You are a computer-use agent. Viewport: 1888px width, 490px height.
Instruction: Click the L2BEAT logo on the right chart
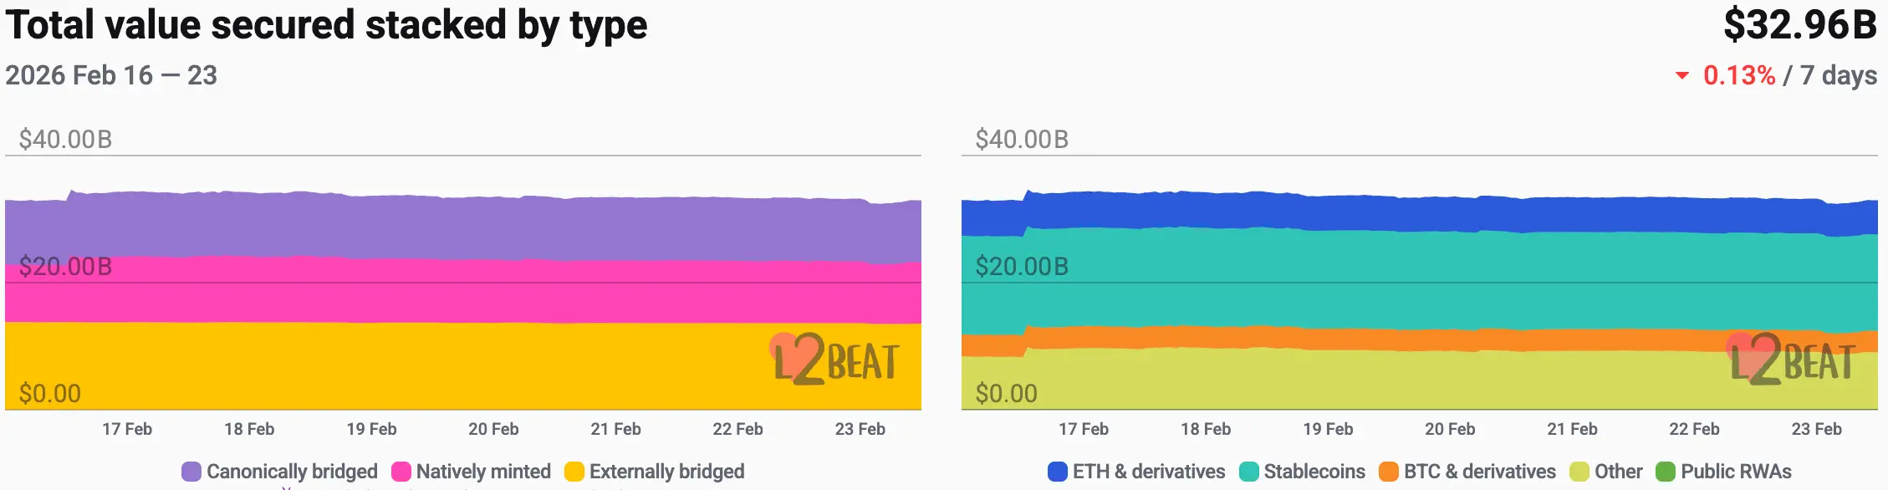tap(1793, 360)
